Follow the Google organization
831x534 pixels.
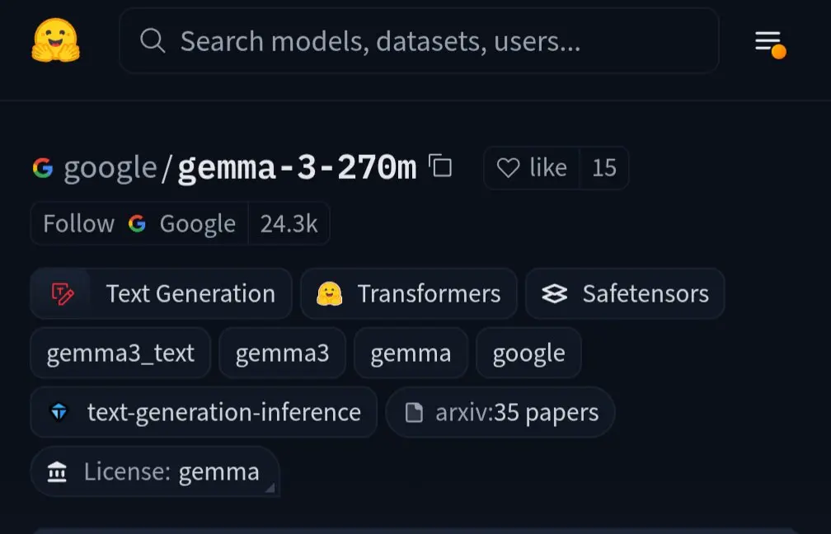tap(139, 223)
